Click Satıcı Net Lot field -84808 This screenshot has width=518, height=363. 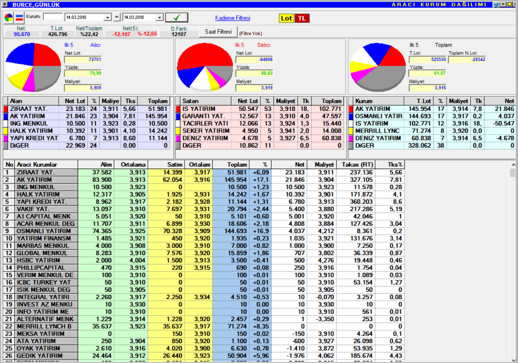pyautogui.click(x=254, y=59)
